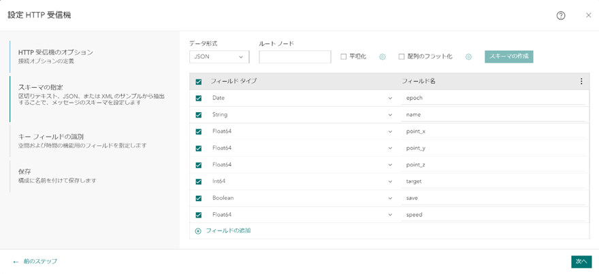Expand the Date field type dropdown
The width and height of the screenshot is (599, 274).
tap(390, 98)
